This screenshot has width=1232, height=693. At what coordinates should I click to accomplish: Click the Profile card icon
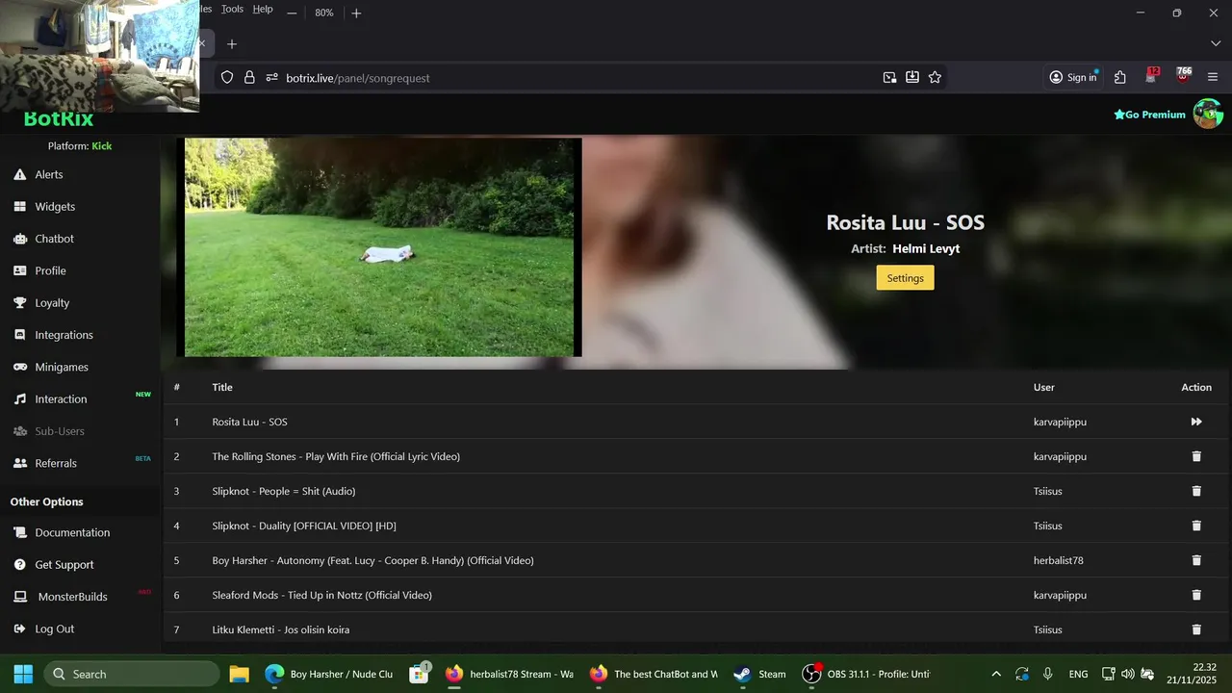point(19,270)
